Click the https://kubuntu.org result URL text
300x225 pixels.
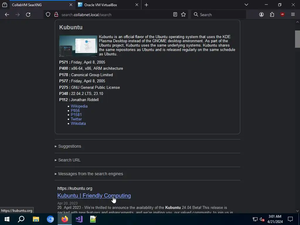coord(75,188)
